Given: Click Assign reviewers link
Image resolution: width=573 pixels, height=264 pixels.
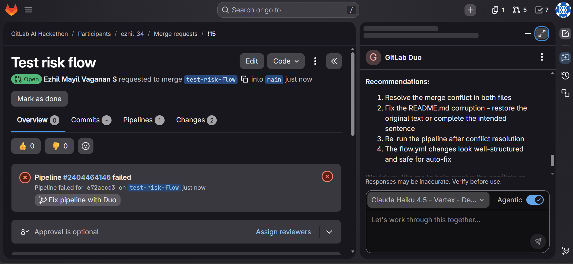Looking at the screenshot, I should pos(283,232).
